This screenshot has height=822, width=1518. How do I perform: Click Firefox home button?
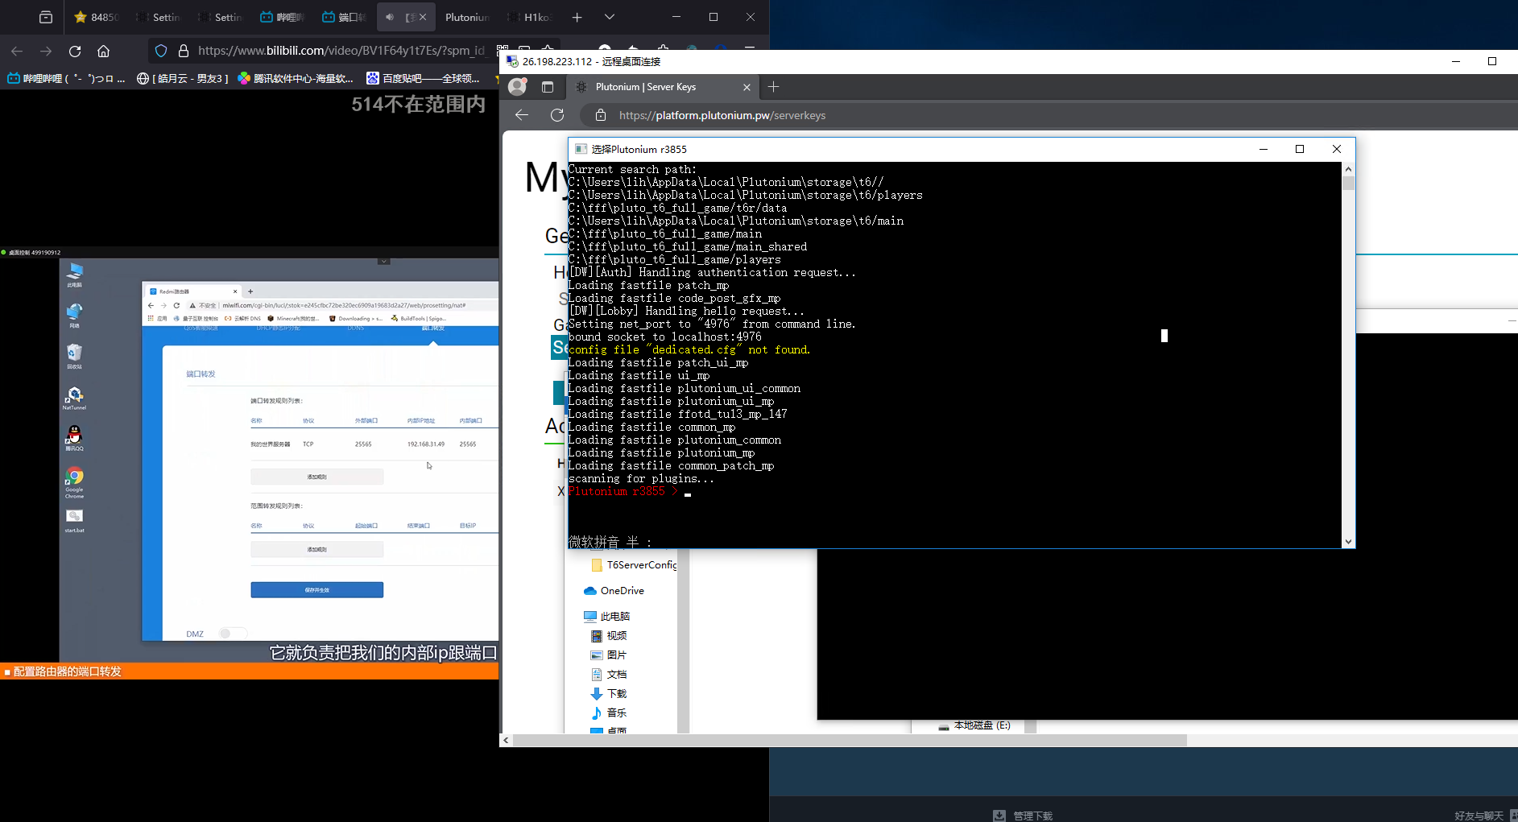pos(103,51)
